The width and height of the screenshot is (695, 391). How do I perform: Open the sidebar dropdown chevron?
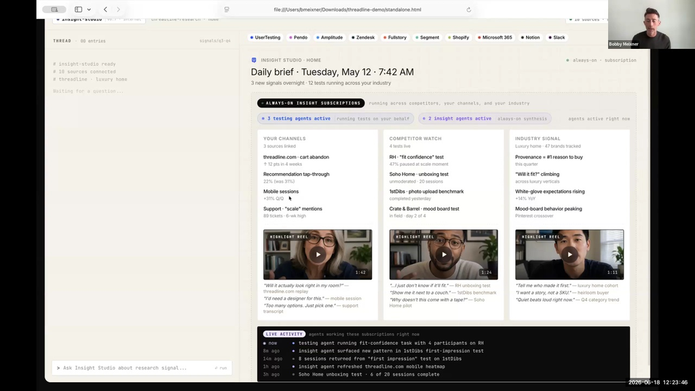point(89,10)
